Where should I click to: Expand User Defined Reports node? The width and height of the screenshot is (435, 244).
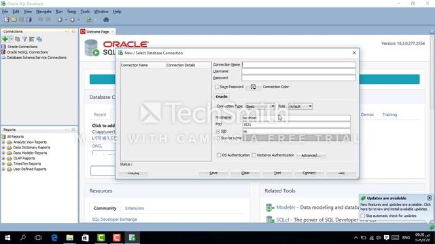[3, 169]
